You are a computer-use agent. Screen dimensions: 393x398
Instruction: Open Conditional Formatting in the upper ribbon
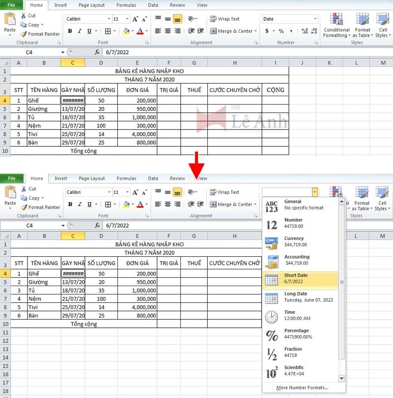point(337,26)
